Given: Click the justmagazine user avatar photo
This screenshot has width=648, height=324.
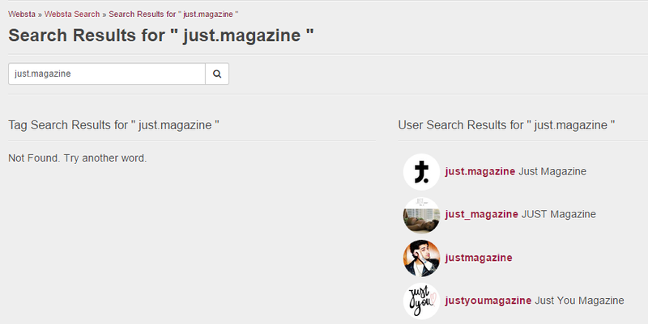Looking at the screenshot, I should [420, 257].
